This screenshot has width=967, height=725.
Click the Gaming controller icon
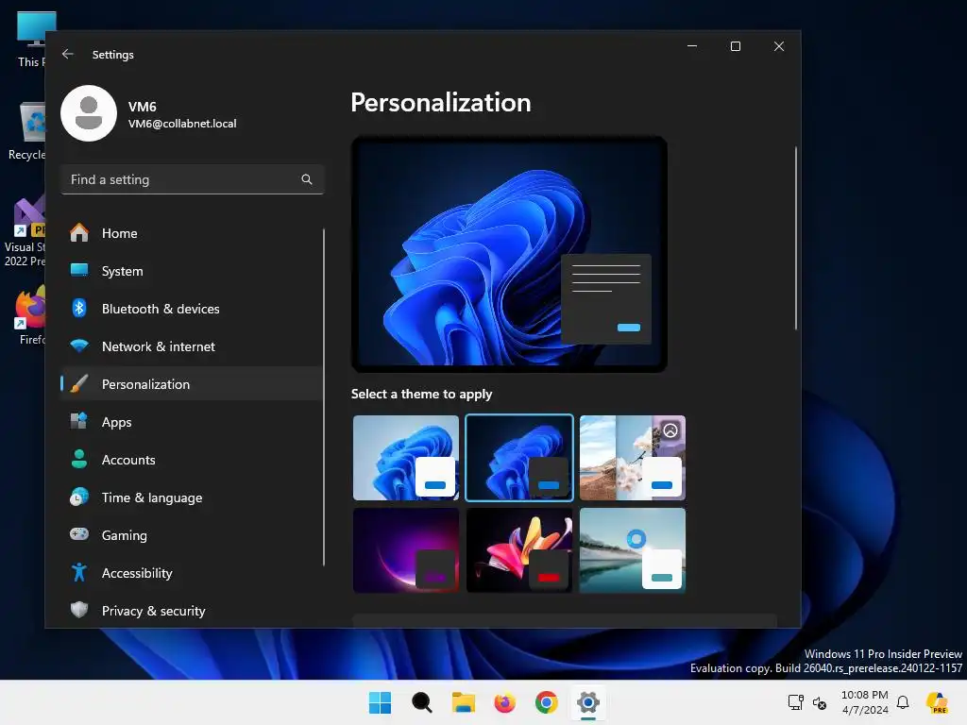[x=79, y=534]
